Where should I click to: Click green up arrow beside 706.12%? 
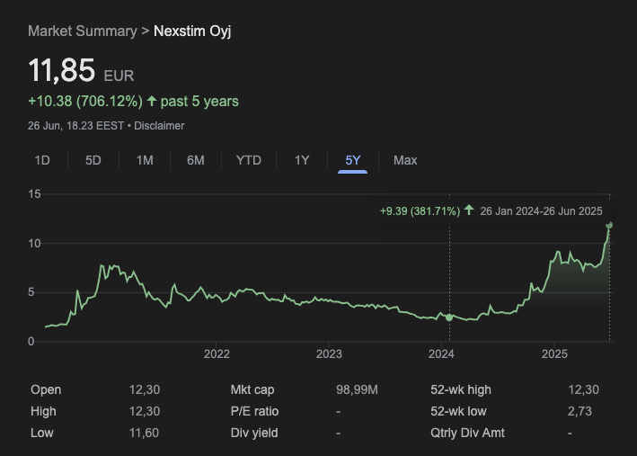tap(152, 101)
